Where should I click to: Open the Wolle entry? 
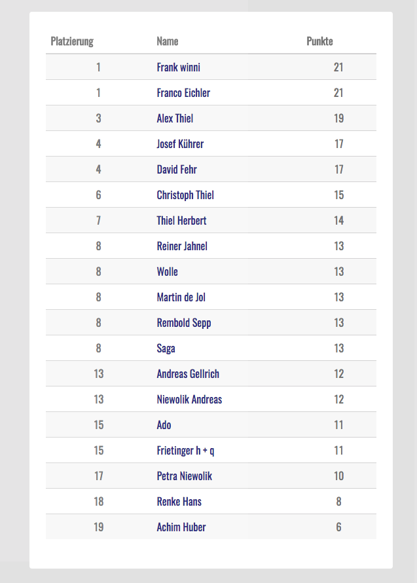coord(167,271)
